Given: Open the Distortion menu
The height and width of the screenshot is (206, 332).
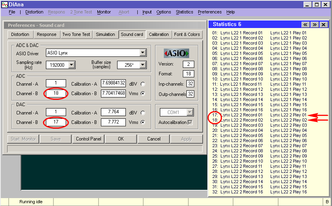Looking at the screenshot, I should 34,12.
